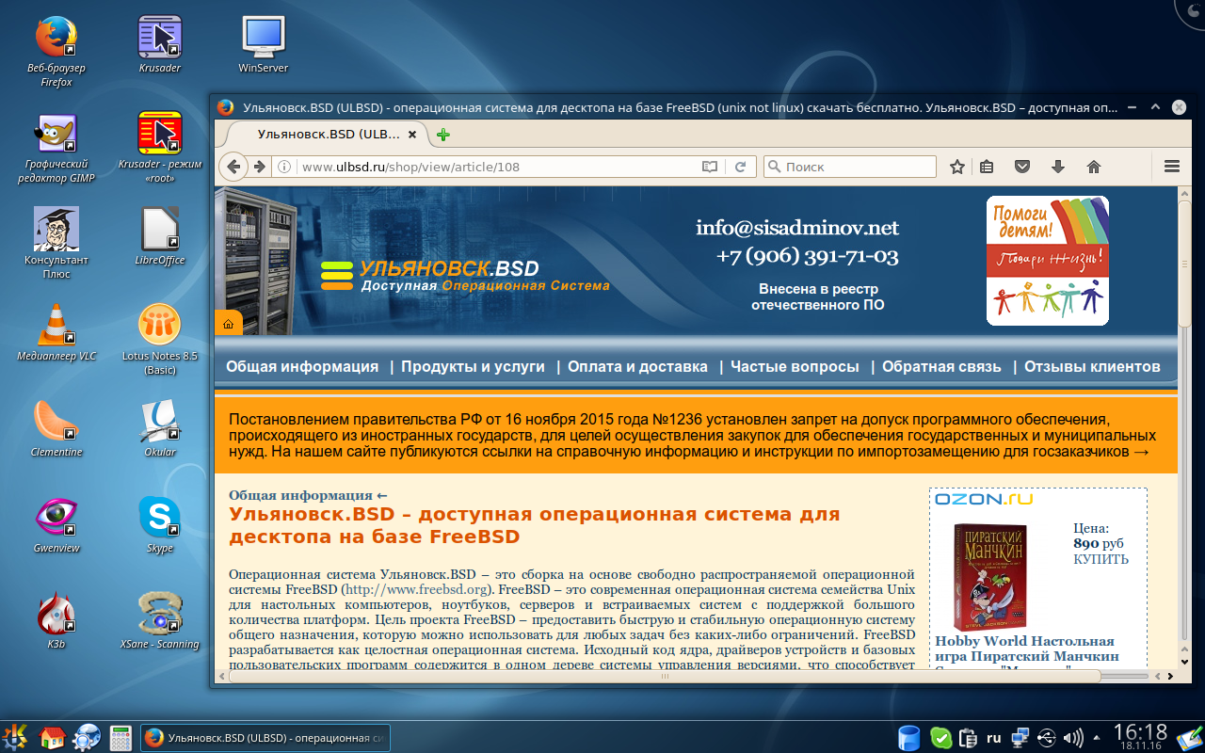Open XSane Scanning desktop icon
The image size is (1205, 753).
pyautogui.click(x=160, y=621)
